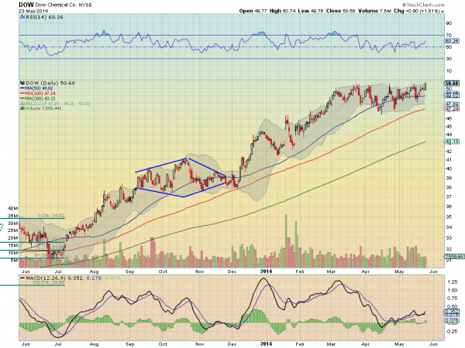Click the red MA(100) legend line marker
The width and height of the screenshot is (465, 348).
coord(22,94)
